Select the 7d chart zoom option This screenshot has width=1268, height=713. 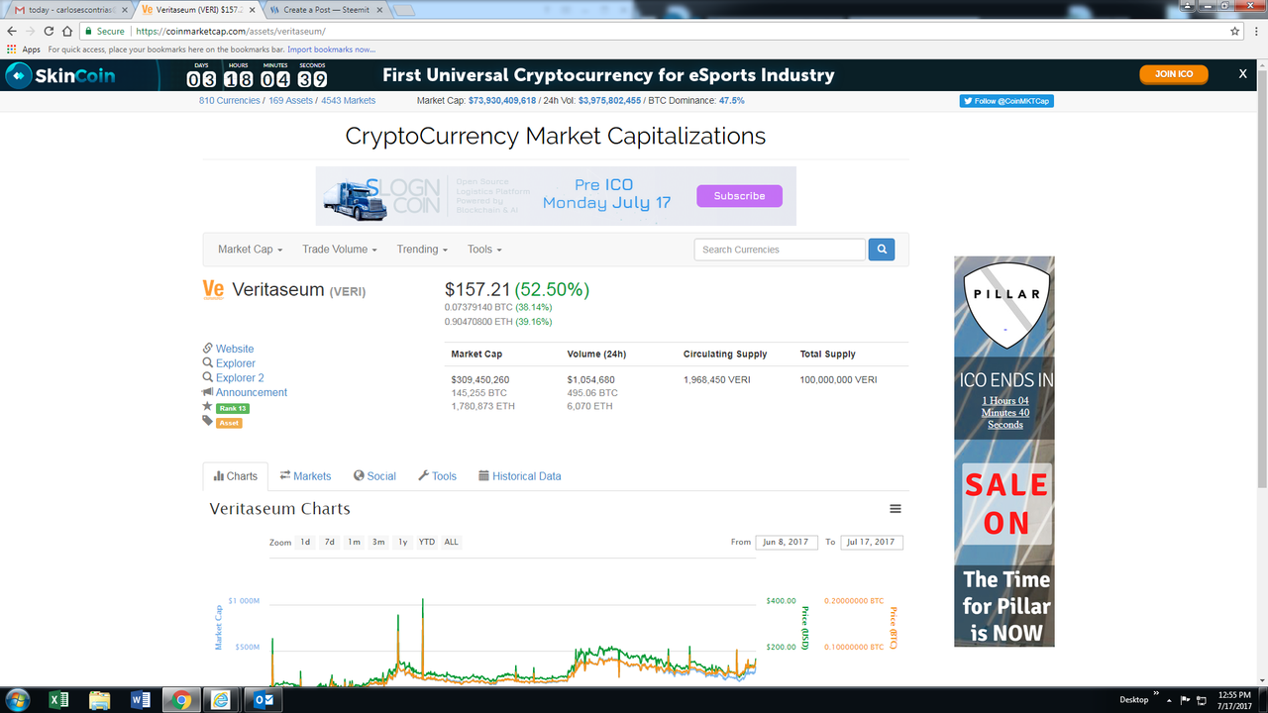coord(330,543)
